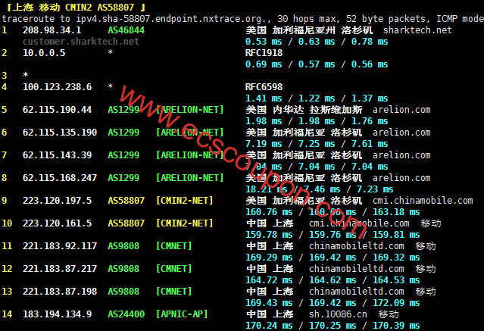Viewport: 484px width, 331px height.
Task: Click IP address 223.120.197.5
Action: point(57,201)
